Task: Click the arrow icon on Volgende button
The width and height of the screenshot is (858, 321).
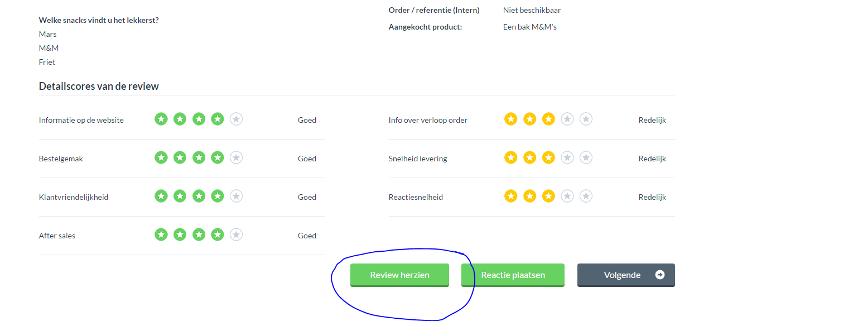Action: 660,275
